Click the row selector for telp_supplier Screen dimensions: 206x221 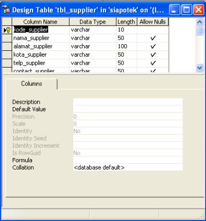point(7,63)
